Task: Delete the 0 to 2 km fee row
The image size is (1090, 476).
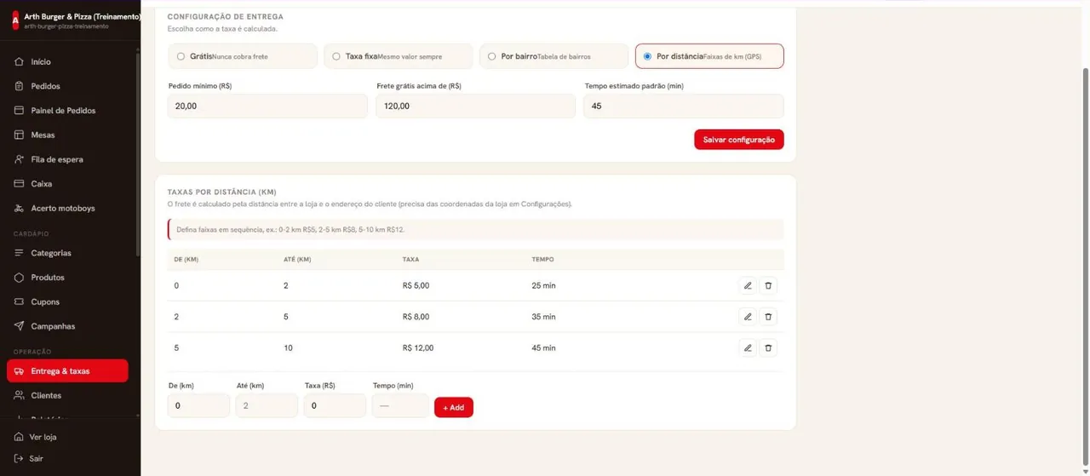Action: [x=768, y=285]
